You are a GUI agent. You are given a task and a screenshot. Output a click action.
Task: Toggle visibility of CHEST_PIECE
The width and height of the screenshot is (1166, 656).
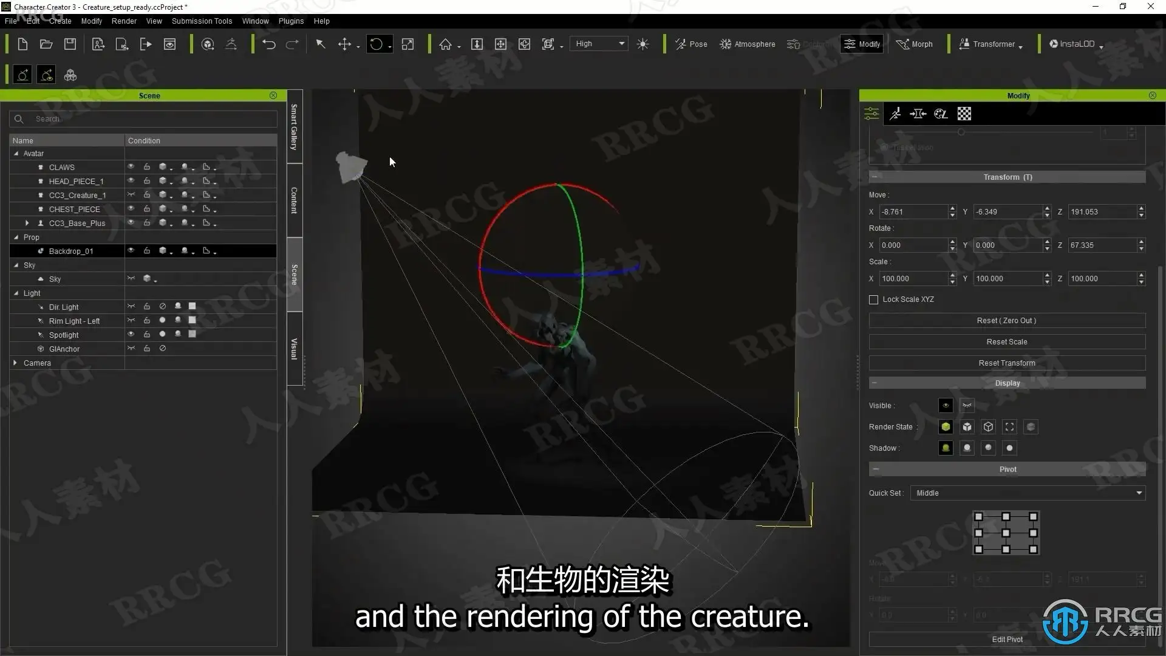coord(131,208)
